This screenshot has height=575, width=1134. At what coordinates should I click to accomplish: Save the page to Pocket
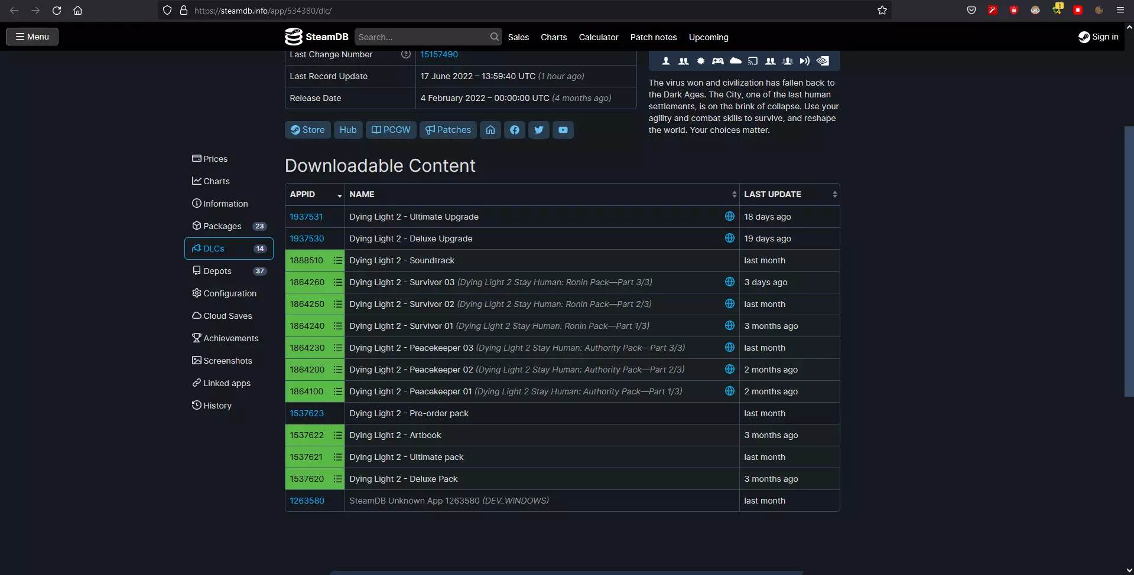(x=971, y=11)
